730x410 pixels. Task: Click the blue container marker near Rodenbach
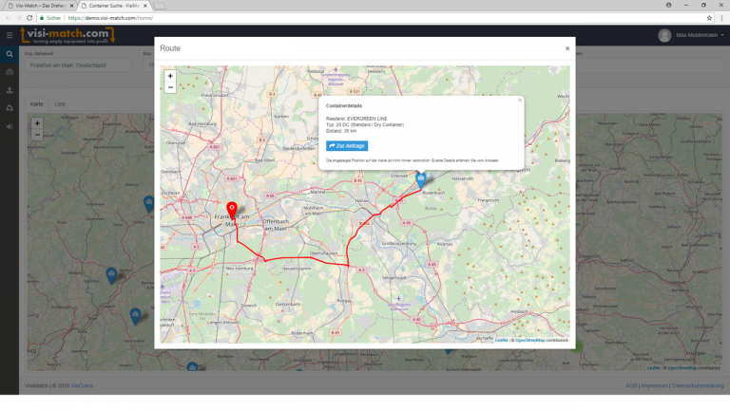pyautogui.click(x=421, y=178)
